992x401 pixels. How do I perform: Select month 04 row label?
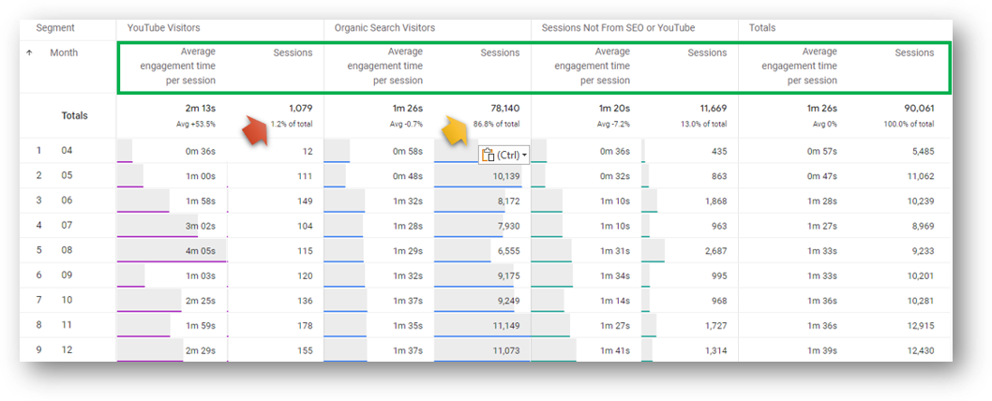68,151
